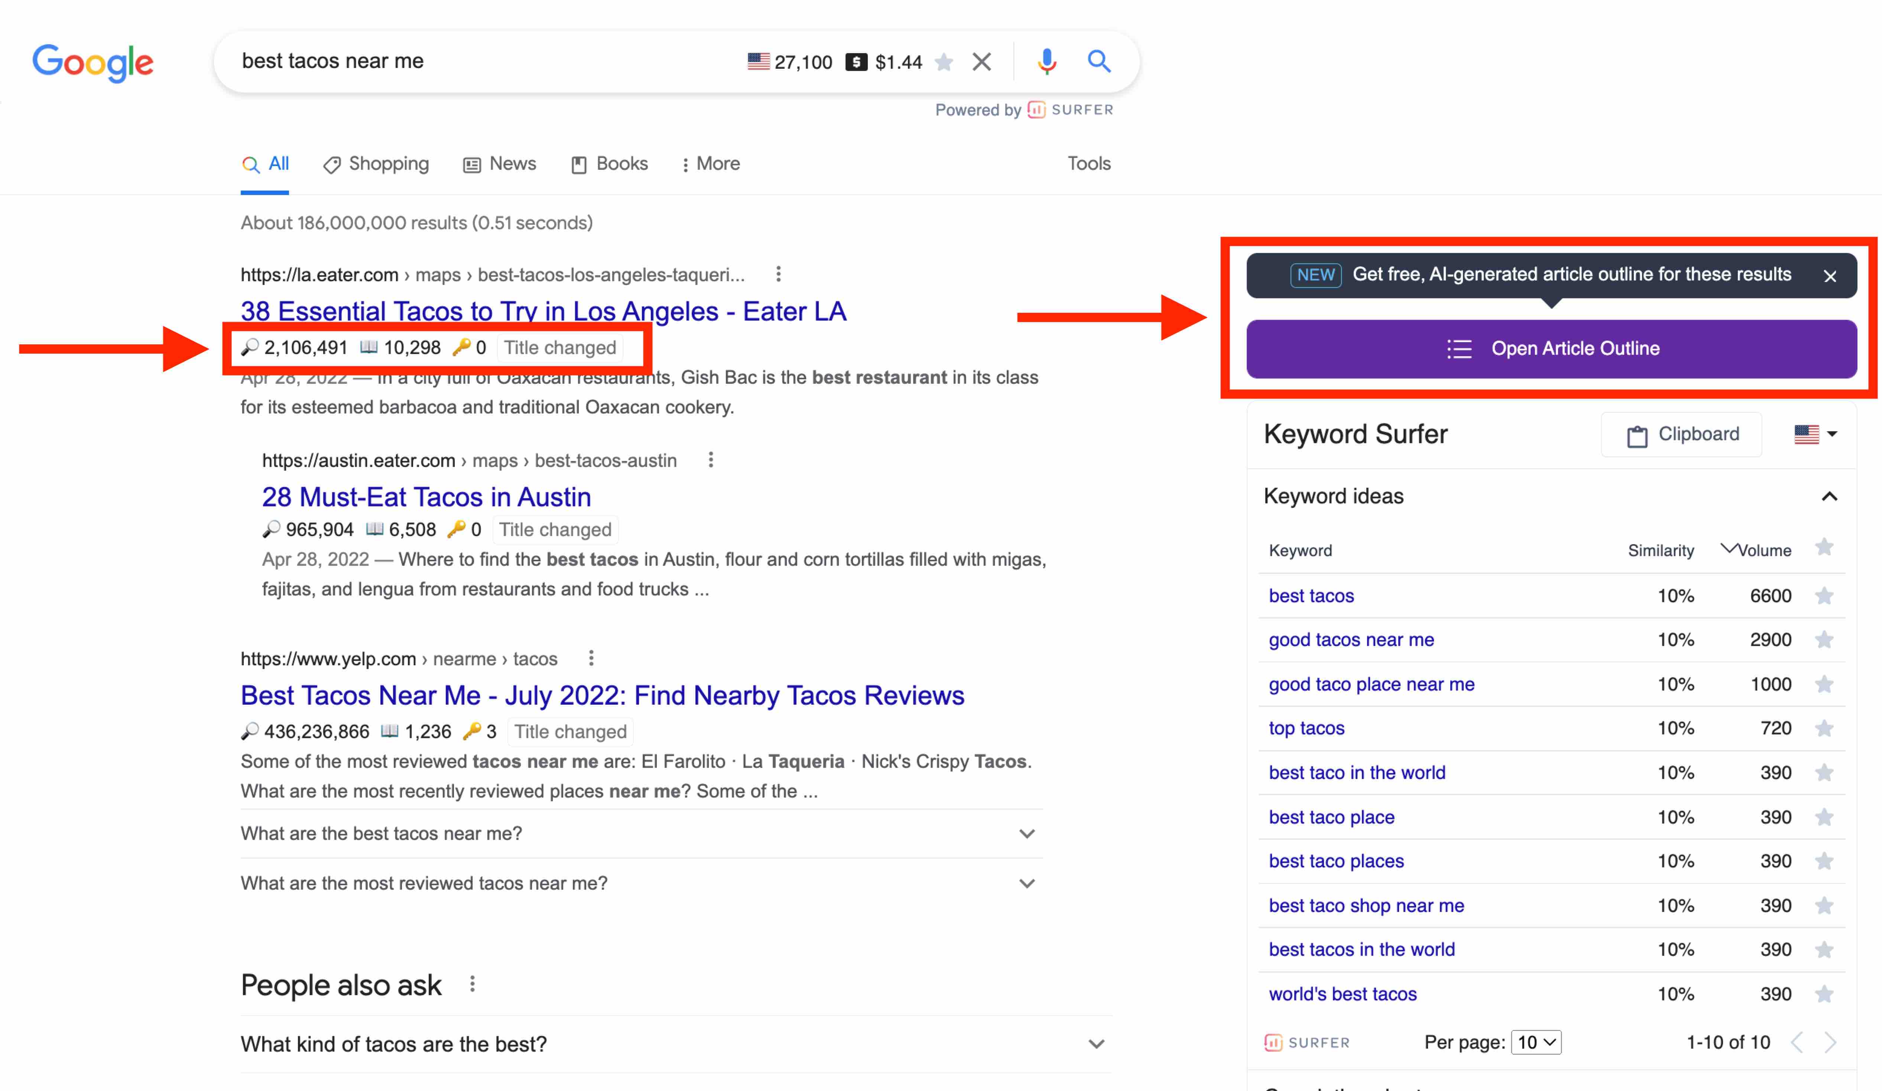Click the Open Article Outline button
The image size is (1882, 1091).
pos(1551,349)
